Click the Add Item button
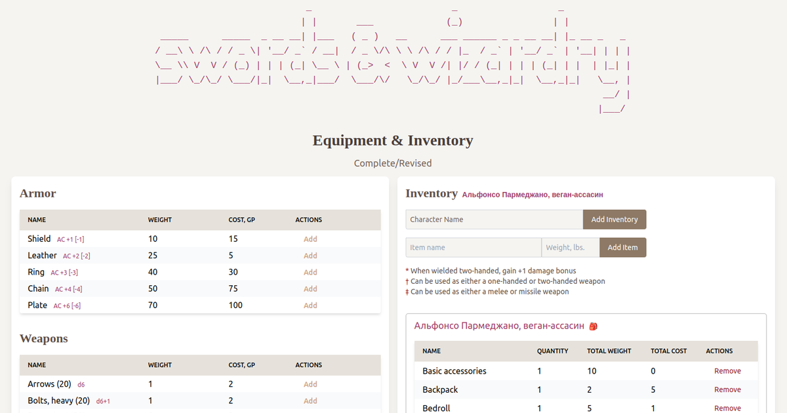 (622, 247)
